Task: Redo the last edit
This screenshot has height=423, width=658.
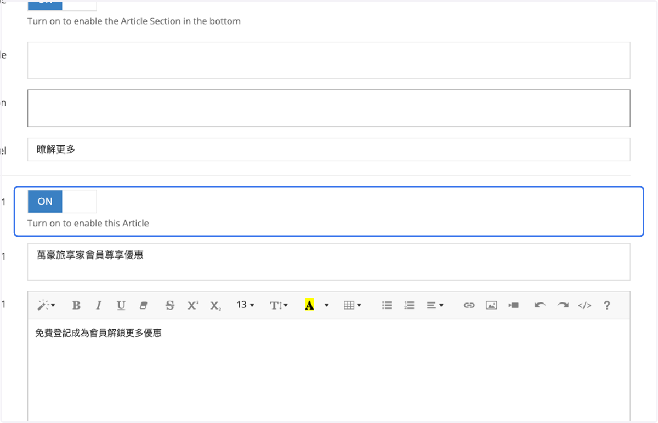Action: coord(563,305)
